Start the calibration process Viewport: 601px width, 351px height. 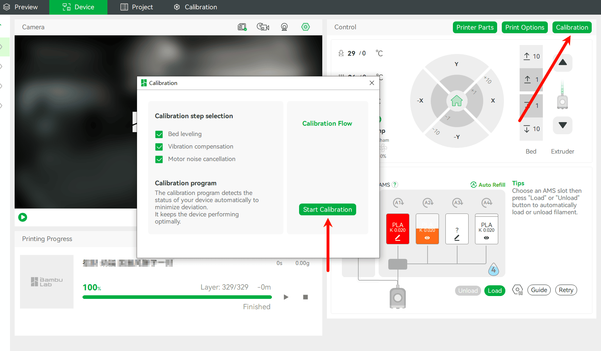(x=328, y=210)
